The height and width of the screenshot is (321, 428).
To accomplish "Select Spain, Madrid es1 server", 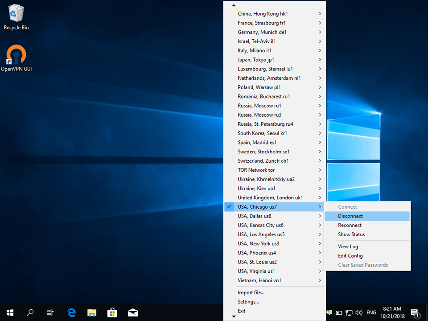I will point(274,143).
